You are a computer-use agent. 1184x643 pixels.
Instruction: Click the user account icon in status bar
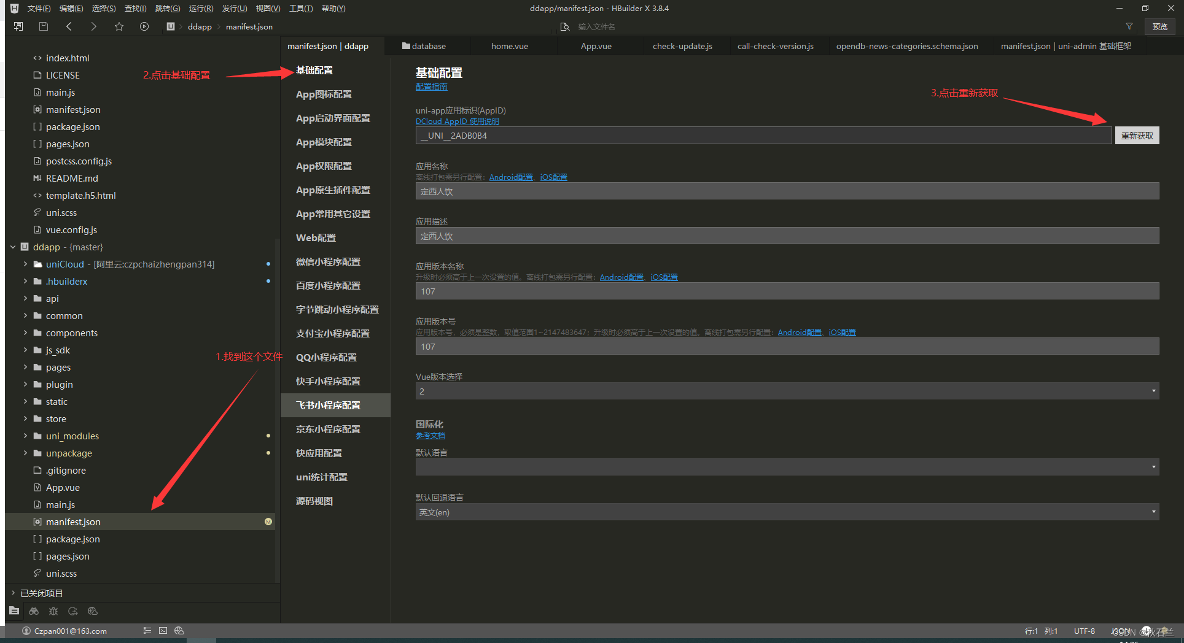pos(26,631)
